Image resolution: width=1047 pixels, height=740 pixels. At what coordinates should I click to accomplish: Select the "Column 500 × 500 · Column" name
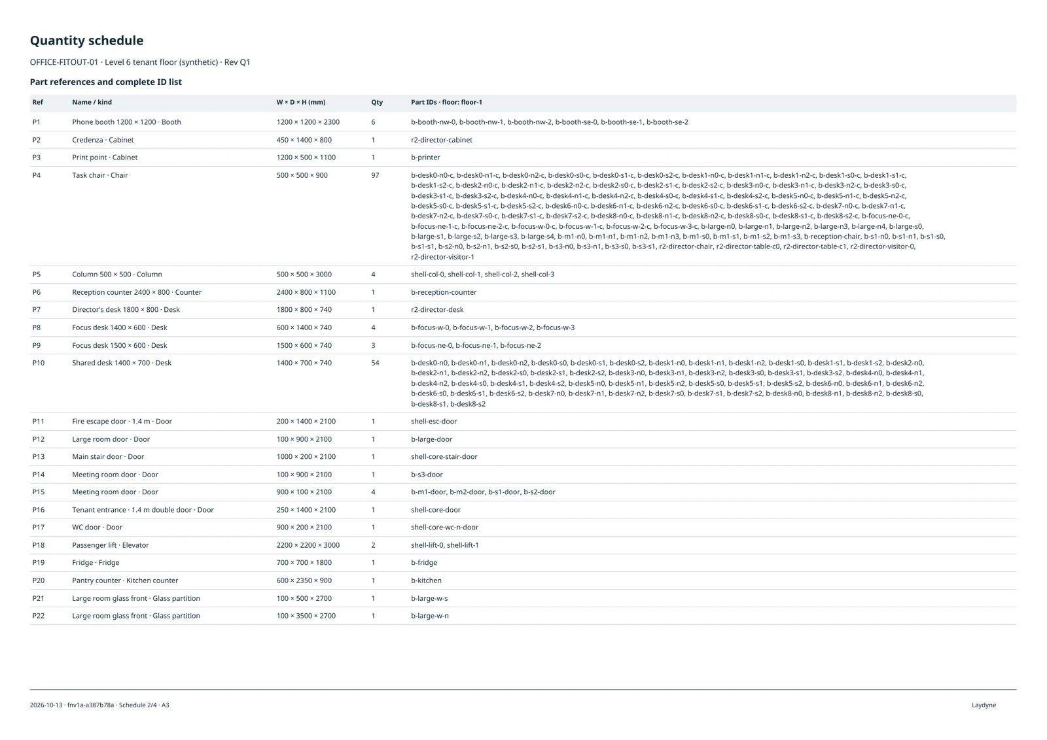[117, 275]
